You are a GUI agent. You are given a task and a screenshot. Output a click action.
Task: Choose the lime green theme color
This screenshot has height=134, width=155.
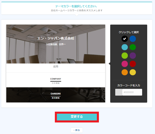pos(125,55)
